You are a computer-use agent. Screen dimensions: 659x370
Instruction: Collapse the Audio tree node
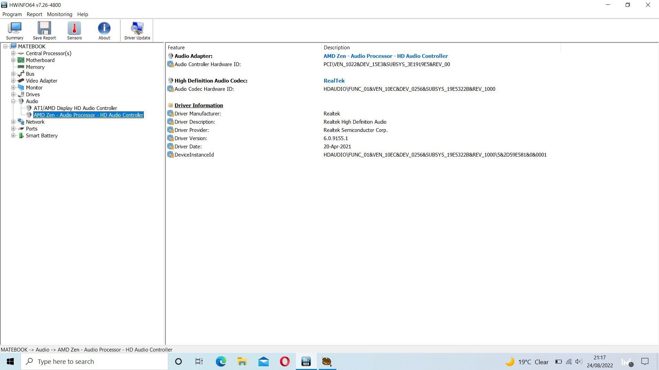pos(13,101)
